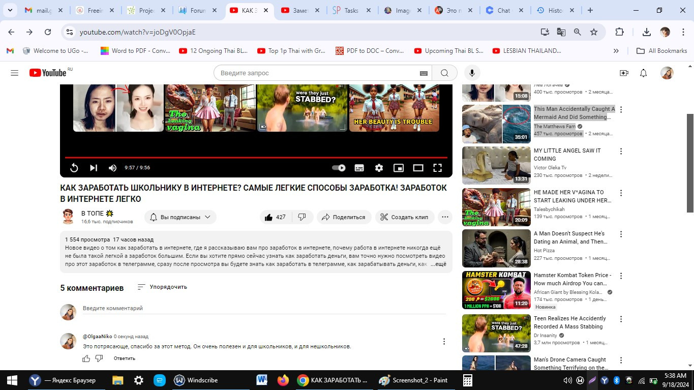Expand the Вы подписаны subscription dropdown
This screenshot has height=390, width=694.
(x=180, y=217)
